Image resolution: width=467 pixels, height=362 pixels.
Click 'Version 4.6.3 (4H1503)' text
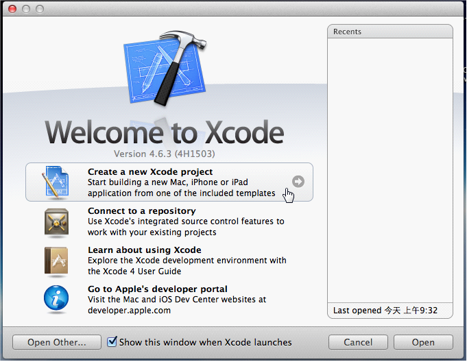(x=165, y=154)
